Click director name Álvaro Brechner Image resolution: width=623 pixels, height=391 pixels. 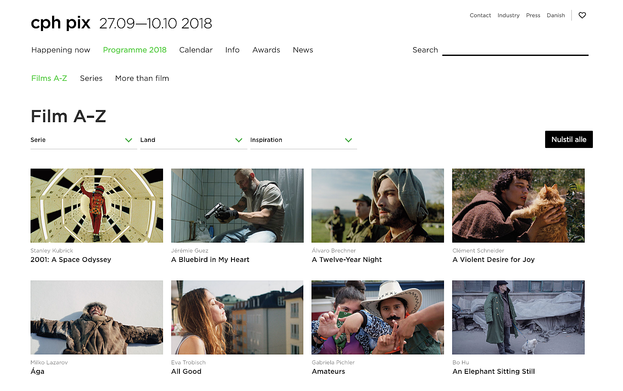(334, 251)
